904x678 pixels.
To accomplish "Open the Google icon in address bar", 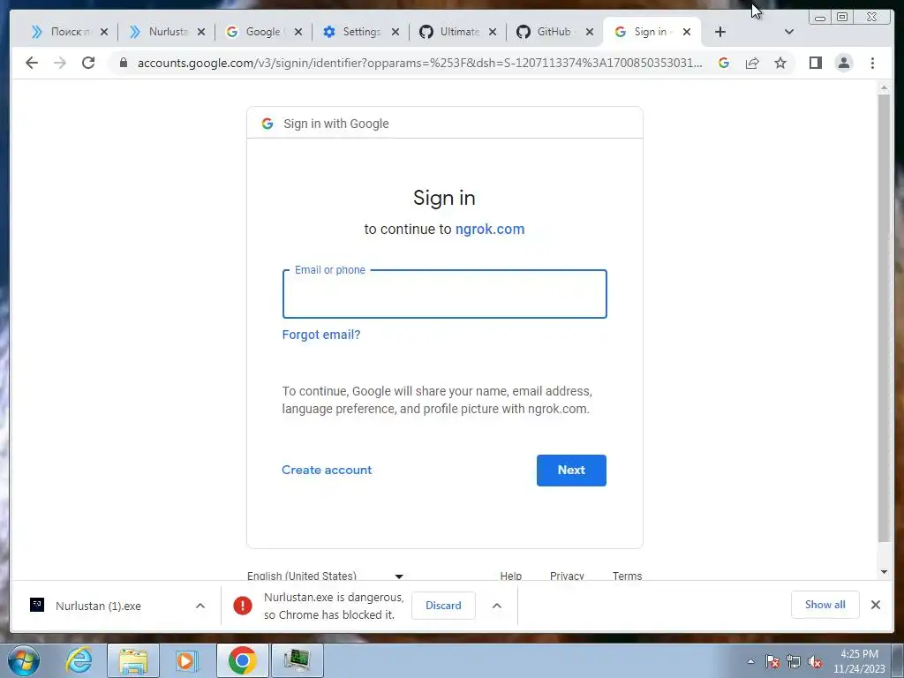I will [724, 63].
